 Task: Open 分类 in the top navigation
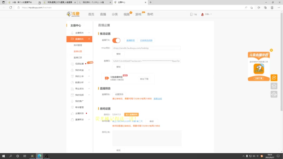115,14
